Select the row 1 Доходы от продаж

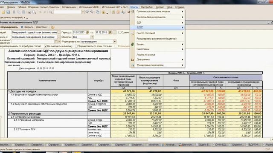click(135, 91)
